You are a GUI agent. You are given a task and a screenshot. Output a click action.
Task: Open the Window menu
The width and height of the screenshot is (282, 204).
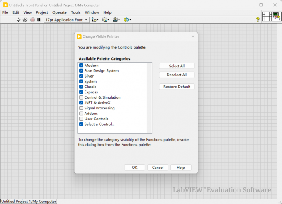point(92,12)
